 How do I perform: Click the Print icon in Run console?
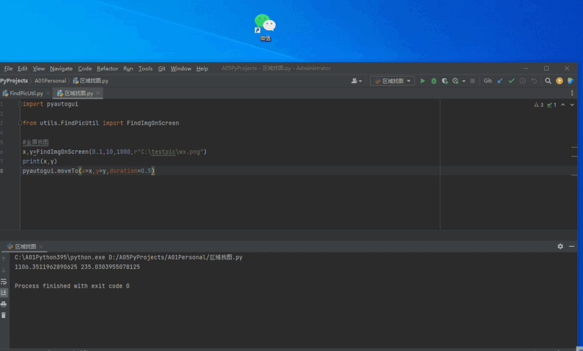[4, 304]
